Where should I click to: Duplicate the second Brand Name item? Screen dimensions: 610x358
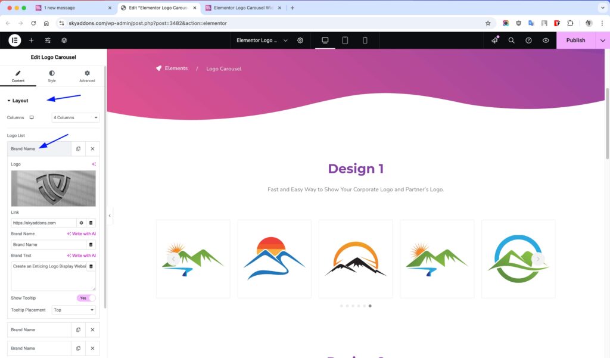tap(78, 329)
